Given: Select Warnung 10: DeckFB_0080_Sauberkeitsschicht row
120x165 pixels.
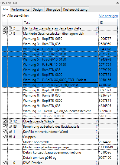Looking at the screenshot, I should click(60, 111).
